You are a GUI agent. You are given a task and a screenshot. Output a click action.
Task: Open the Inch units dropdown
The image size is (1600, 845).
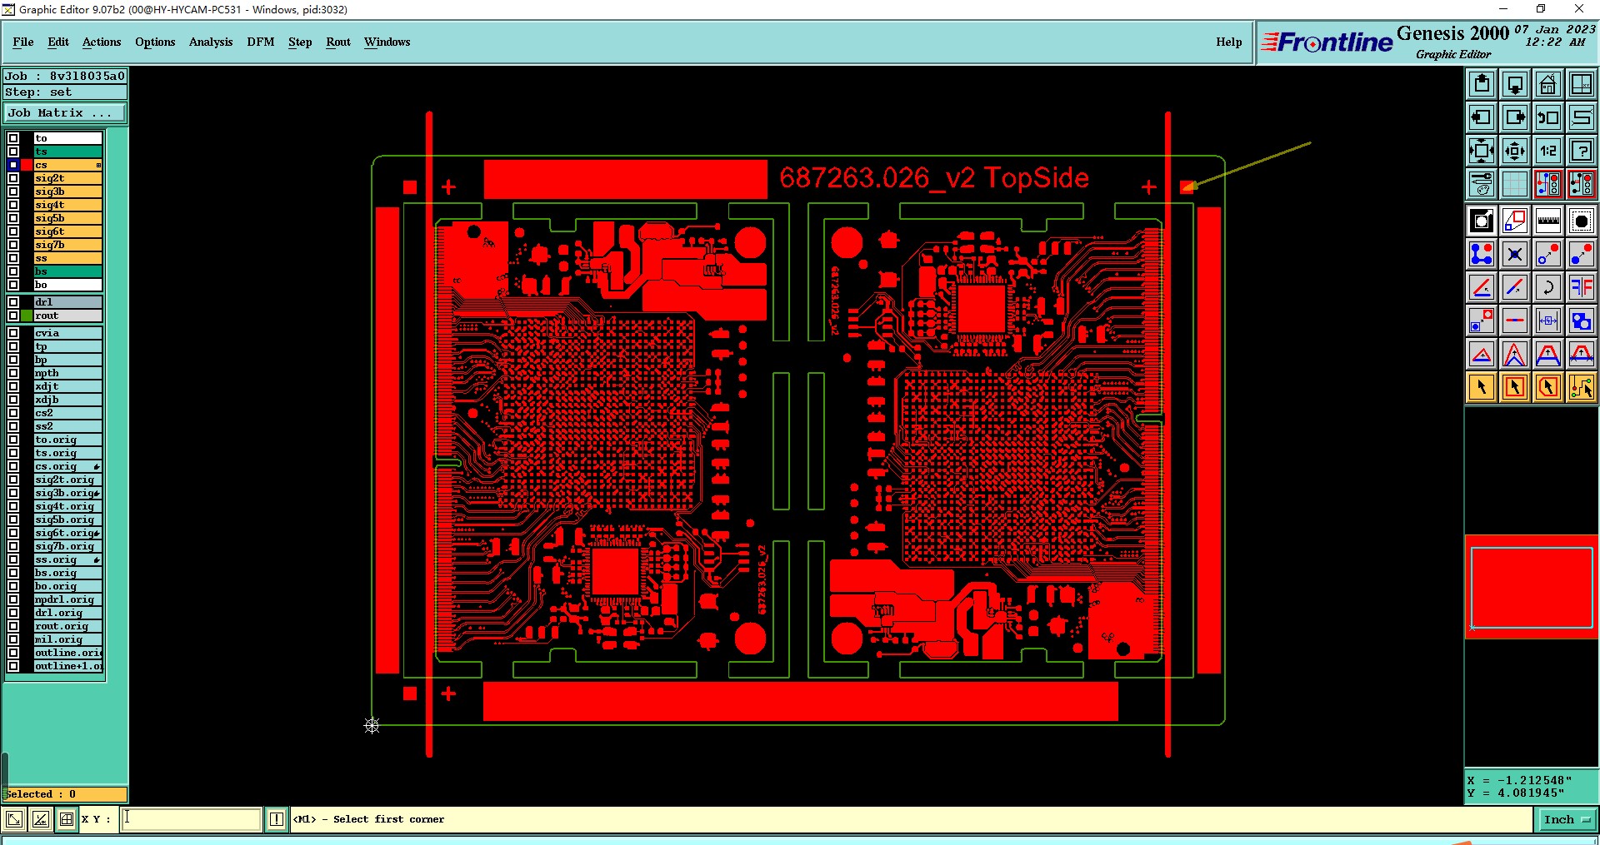coord(1567,819)
